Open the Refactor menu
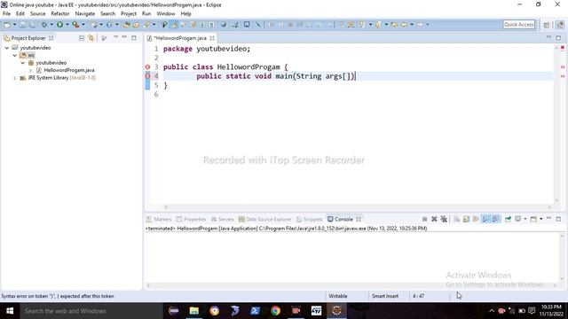568x319 pixels. click(60, 14)
